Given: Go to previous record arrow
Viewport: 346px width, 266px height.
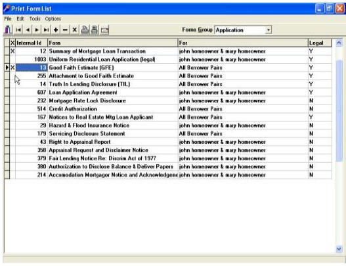Looking at the screenshot, I should click(28, 30).
